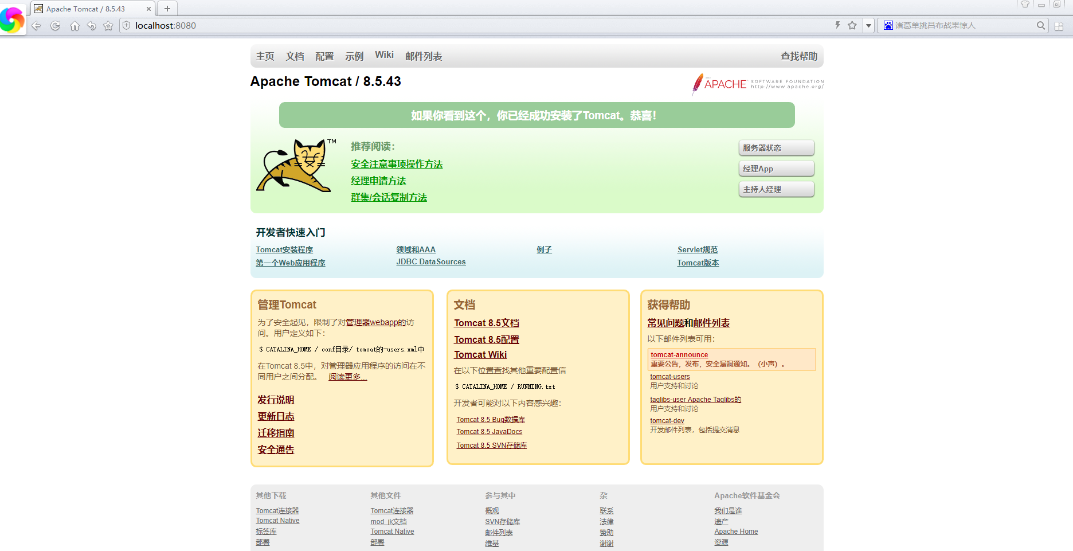1073x551 pixels.
Task: Click the search magnifier icon
Action: click(x=1041, y=25)
